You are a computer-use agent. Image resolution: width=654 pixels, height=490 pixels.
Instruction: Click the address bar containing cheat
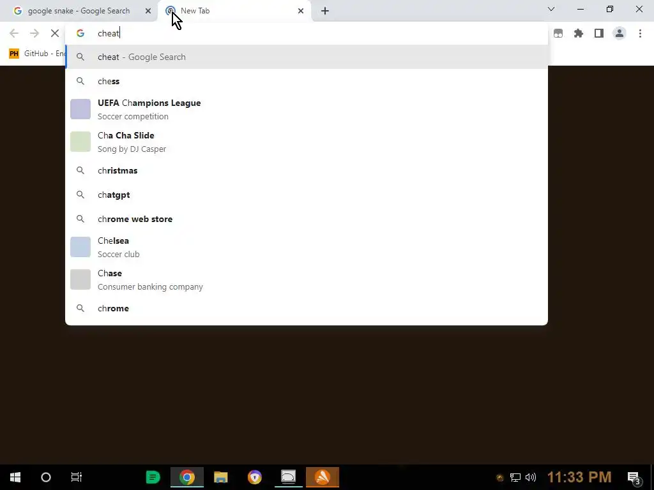tap(306, 33)
